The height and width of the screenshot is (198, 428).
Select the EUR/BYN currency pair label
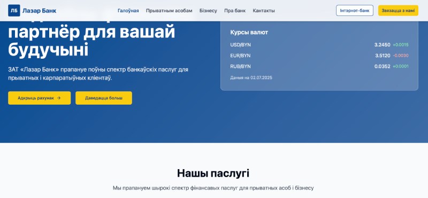point(240,56)
